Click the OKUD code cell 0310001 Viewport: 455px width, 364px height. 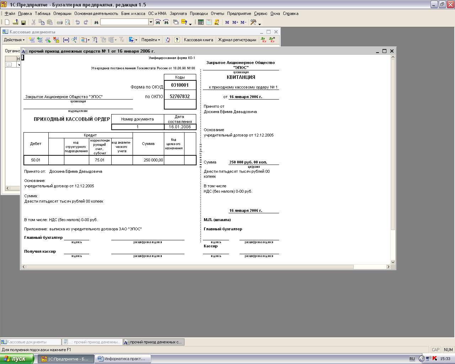[180, 85]
